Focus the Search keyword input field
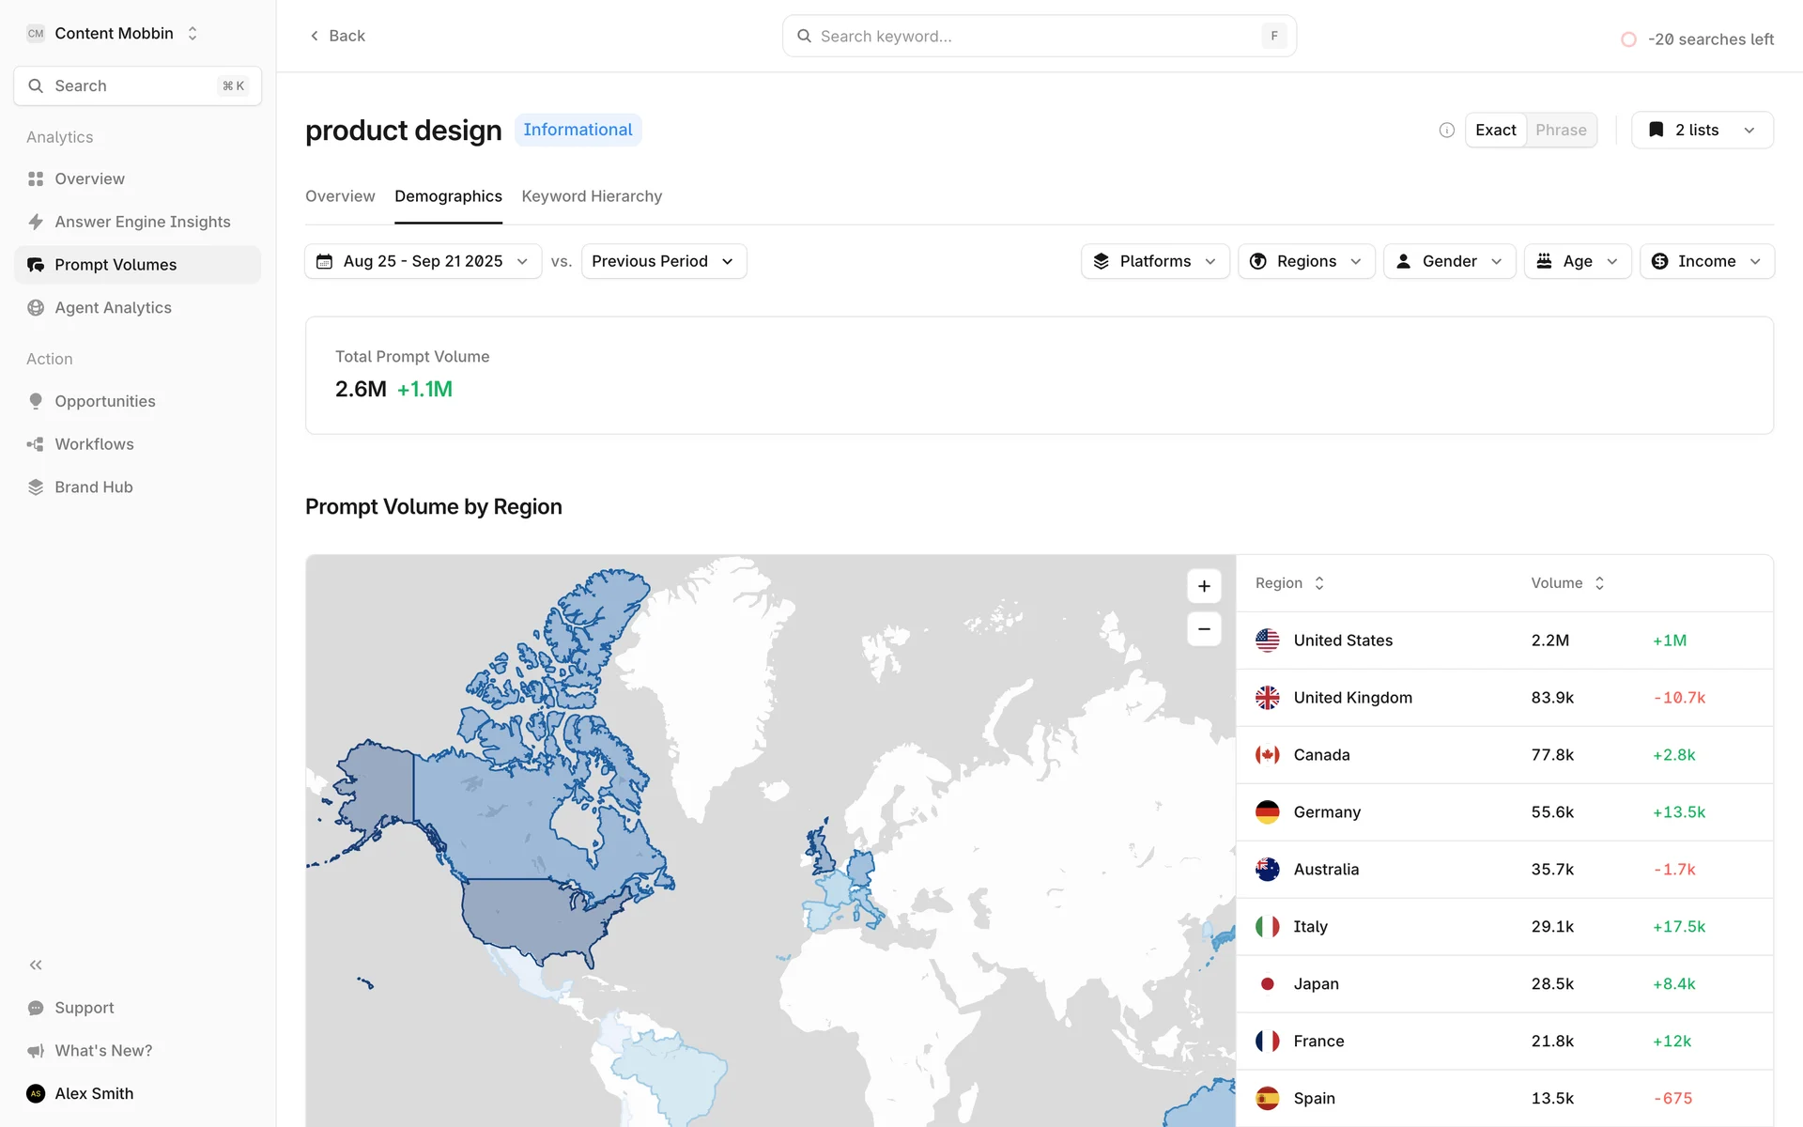The width and height of the screenshot is (1803, 1127). tap(1033, 36)
